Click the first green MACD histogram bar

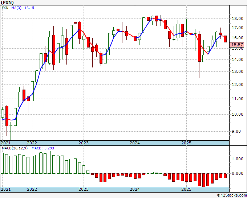pos(2,163)
